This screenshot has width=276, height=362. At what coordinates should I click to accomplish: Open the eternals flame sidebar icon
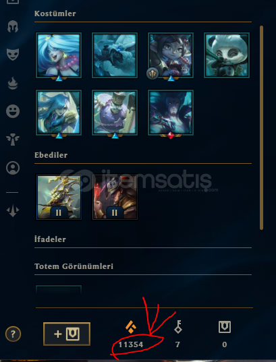coord(13,83)
